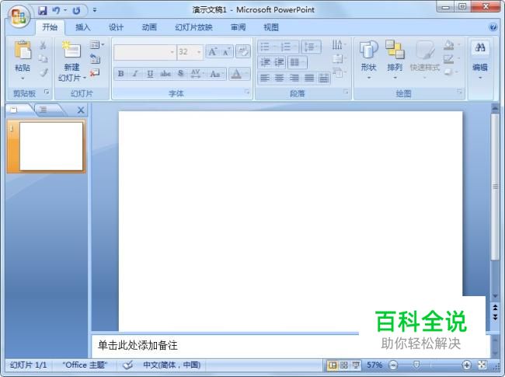The height and width of the screenshot is (377, 505).
Task: Open text direction options
Action: pos(338,45)
